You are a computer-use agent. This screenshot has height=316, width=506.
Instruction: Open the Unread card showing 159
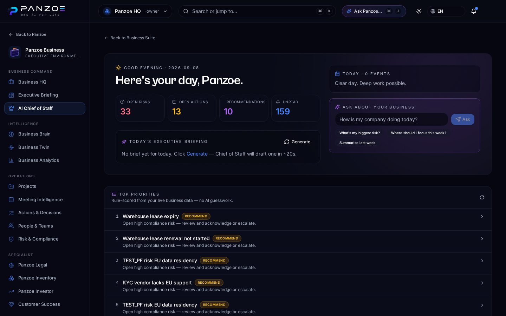coord(296,108)
